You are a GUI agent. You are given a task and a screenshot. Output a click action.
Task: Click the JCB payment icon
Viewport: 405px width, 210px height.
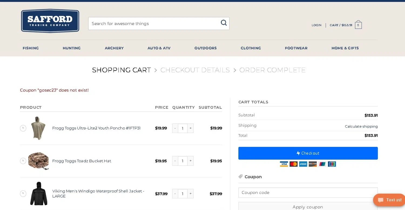point(332,164)
